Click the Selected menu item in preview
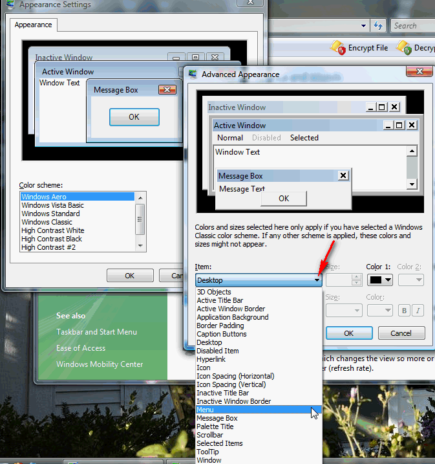 (x=304, y=138)
